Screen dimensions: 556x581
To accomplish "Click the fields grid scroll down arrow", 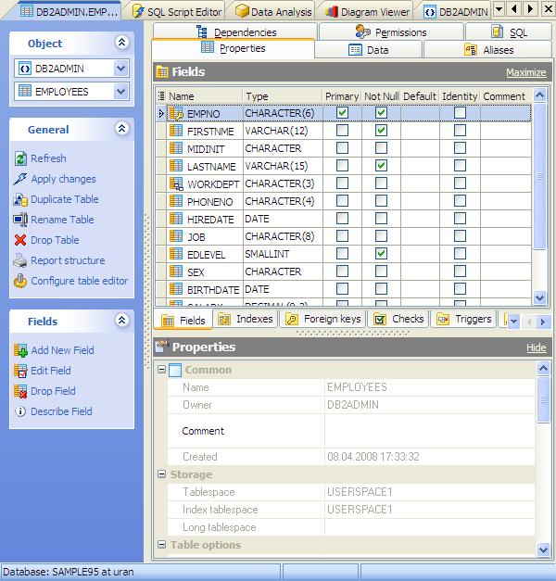I will click(539, 297).
